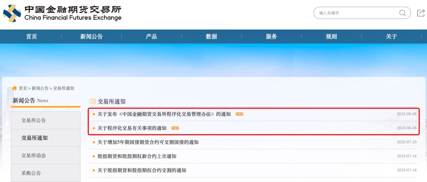Open notice 股指期货和股指期权新合约上市通知
This screenshot has width=427, height=182.
tap(137, 156)
